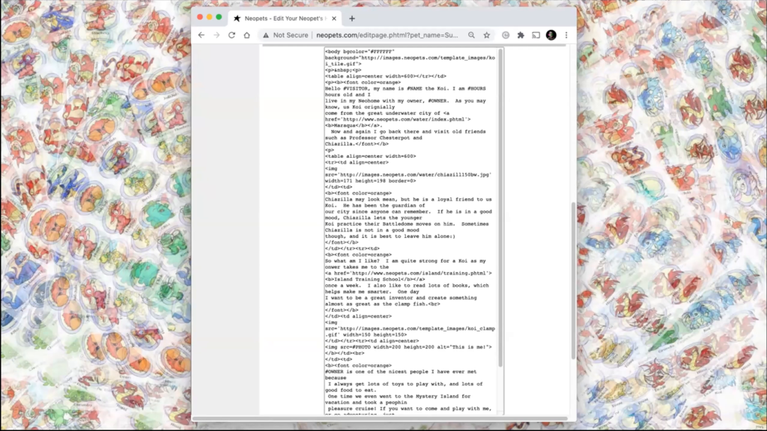The height and width of the screenshot is (431, 767).
Task: Click the line 'almost as great as the clamp fish'
Action: 383,304
